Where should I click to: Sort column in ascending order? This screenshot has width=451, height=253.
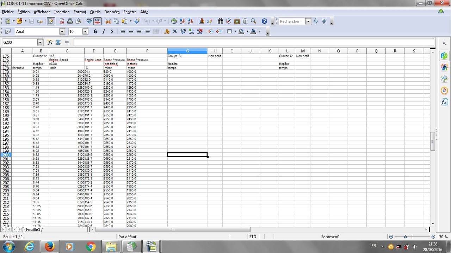point(182,21)
